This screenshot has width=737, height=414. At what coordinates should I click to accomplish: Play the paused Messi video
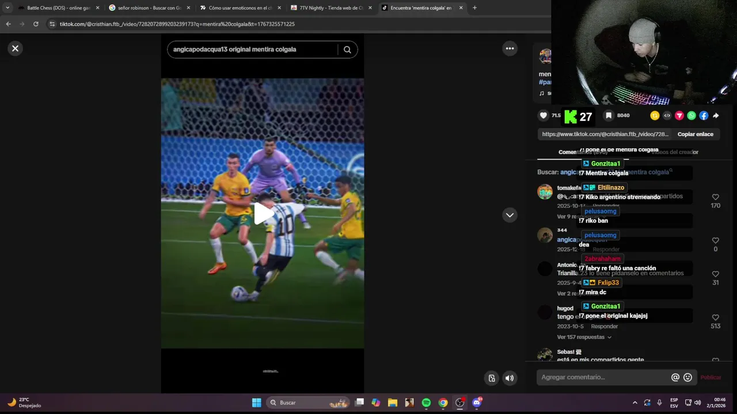point(263,213)
